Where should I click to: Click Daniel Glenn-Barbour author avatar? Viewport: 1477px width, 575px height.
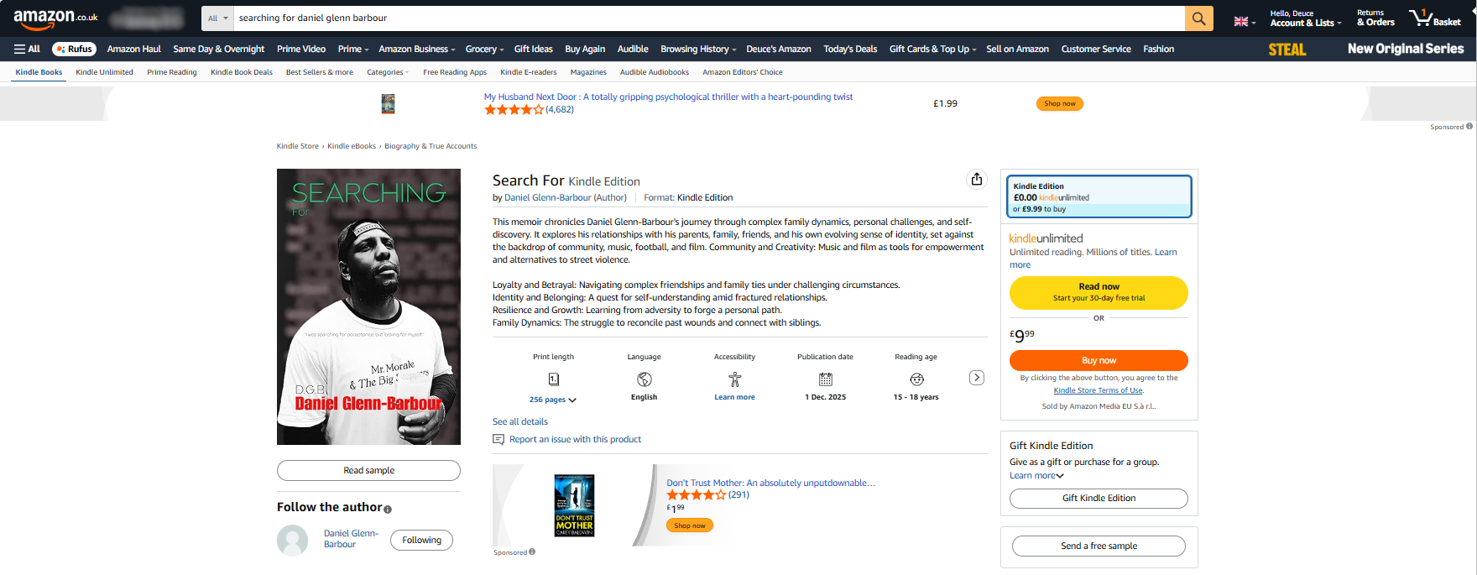pos(293,540)
